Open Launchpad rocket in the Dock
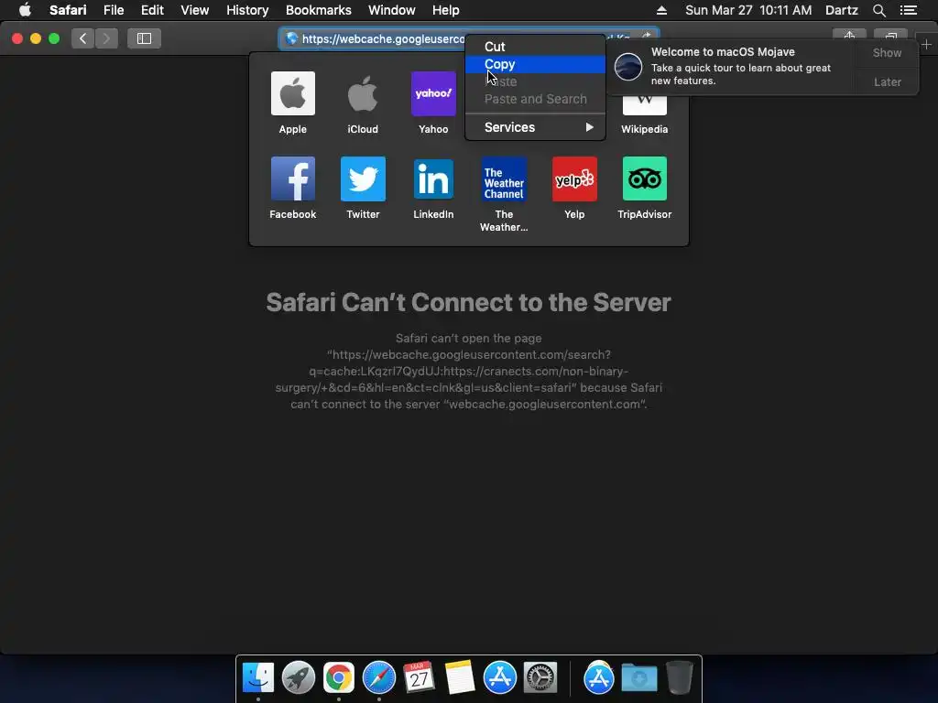The image size is (938, 703). 299,677
